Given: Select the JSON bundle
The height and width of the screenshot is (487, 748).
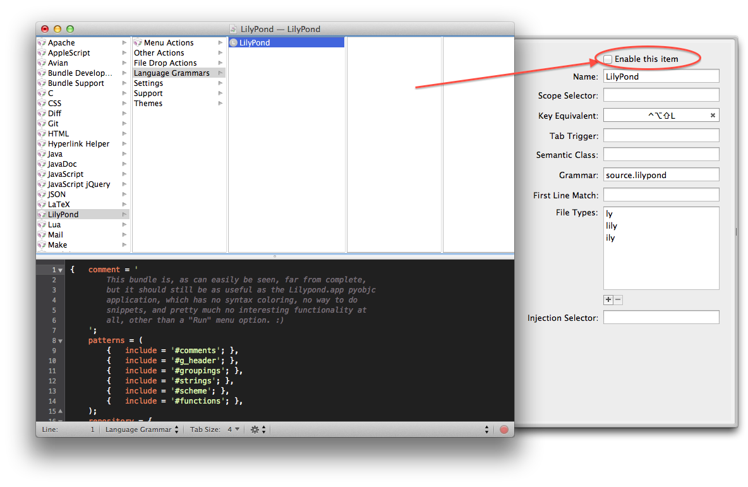Looking at the screenshot, I should 83,194.
